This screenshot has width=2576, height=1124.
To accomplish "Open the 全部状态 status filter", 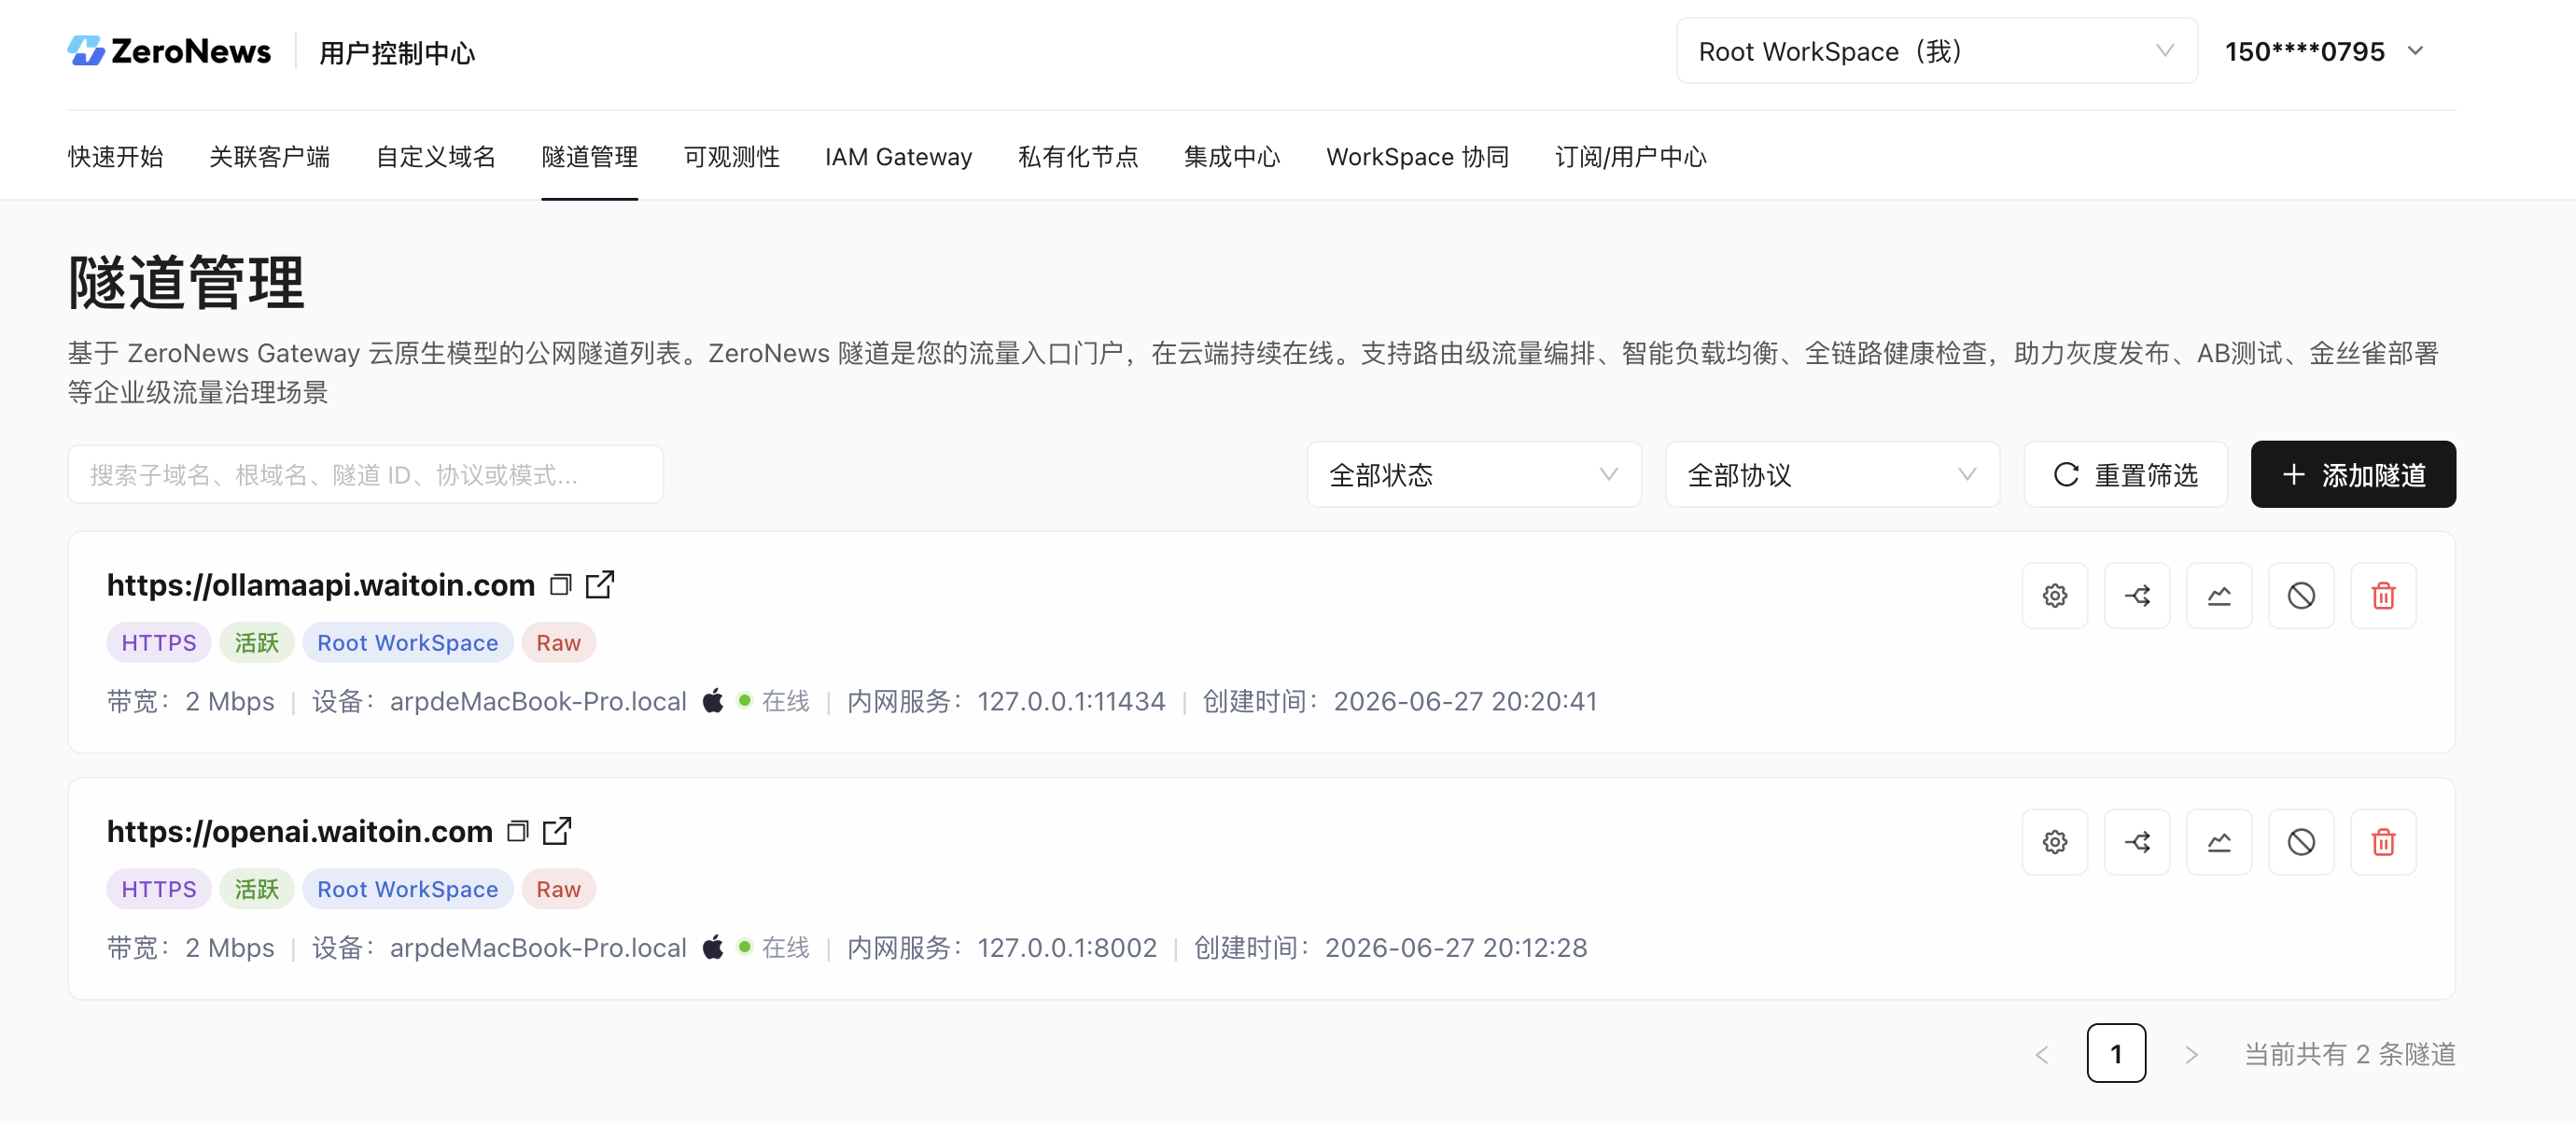I will (x=1474, y=474).
